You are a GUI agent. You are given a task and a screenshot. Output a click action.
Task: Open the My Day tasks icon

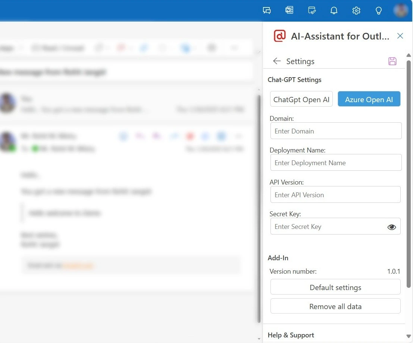pos(312,10)
